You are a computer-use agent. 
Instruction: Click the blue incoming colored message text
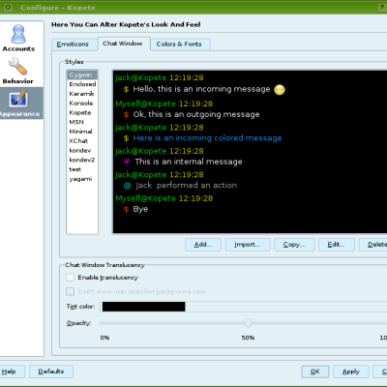point(207,138)
